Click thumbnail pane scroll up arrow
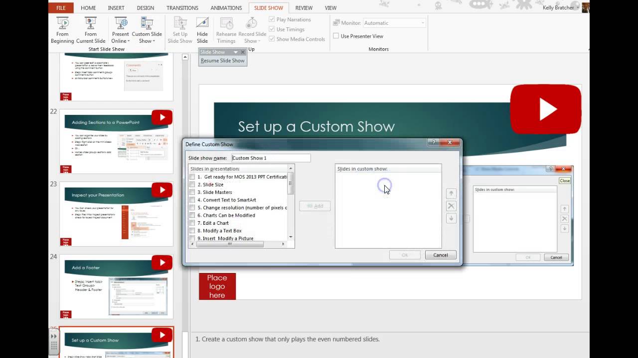 coord(185,57)
